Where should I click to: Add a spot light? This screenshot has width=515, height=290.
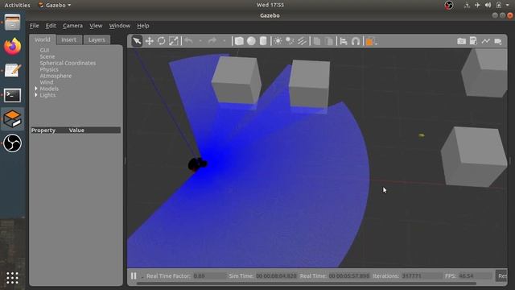click(x=290, y=41)
